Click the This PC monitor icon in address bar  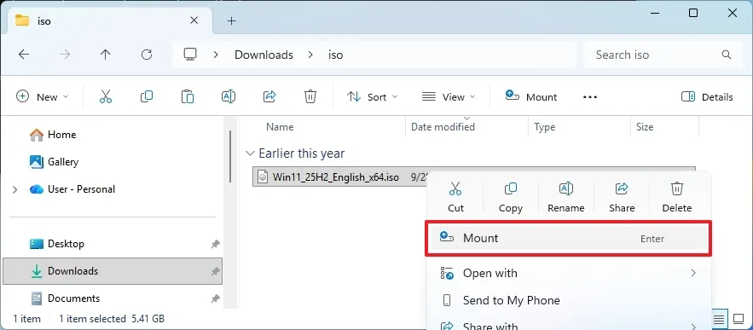[x=190, y=55]
